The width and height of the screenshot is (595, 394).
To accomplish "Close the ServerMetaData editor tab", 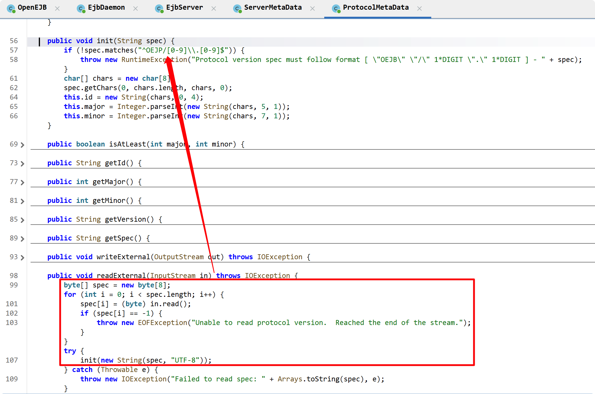I will [x=312, y=9].
